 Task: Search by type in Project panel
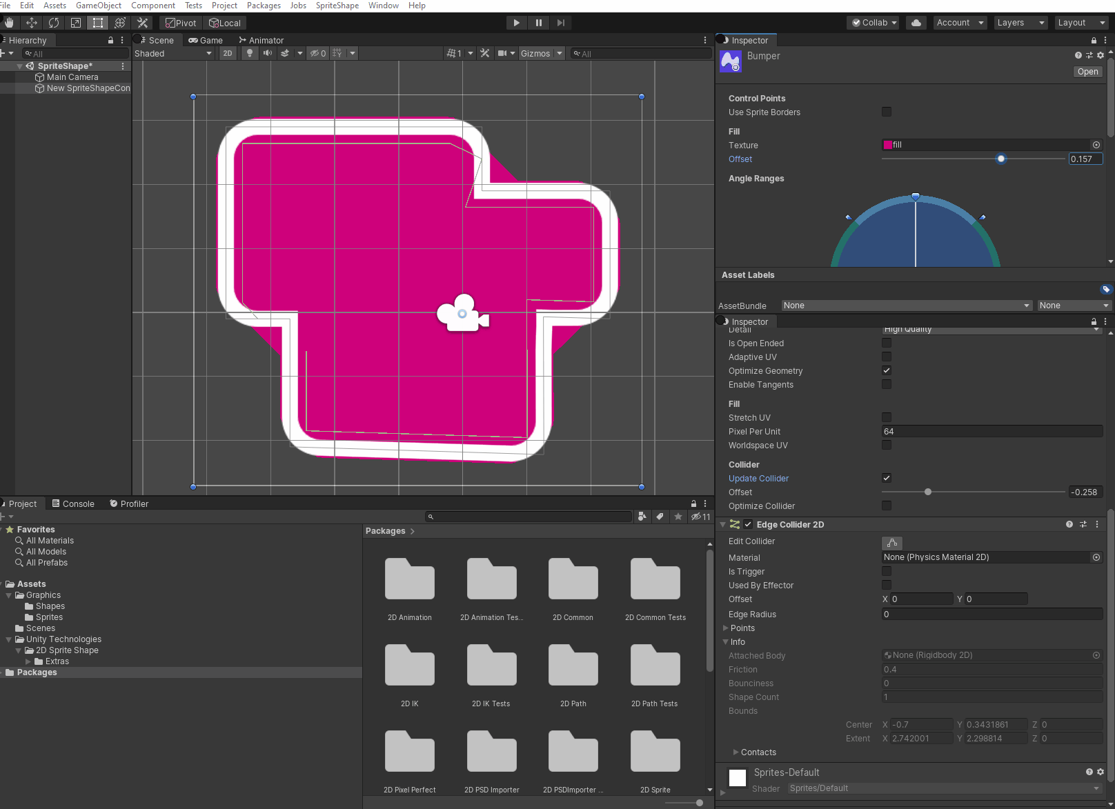pos(642,517)
